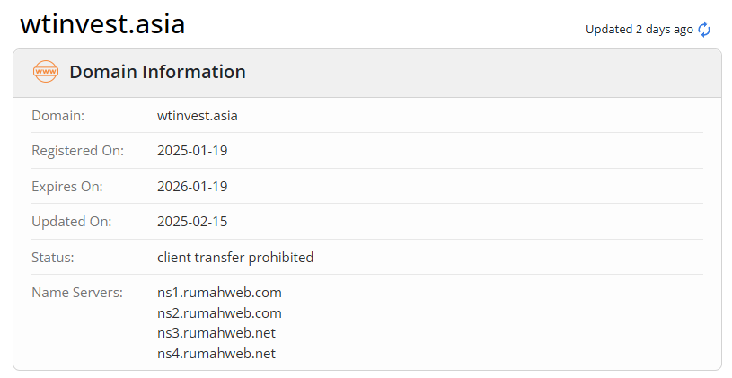
Task: Click the ns3.rumahweb.net name server
Action: tap(216, 333)
